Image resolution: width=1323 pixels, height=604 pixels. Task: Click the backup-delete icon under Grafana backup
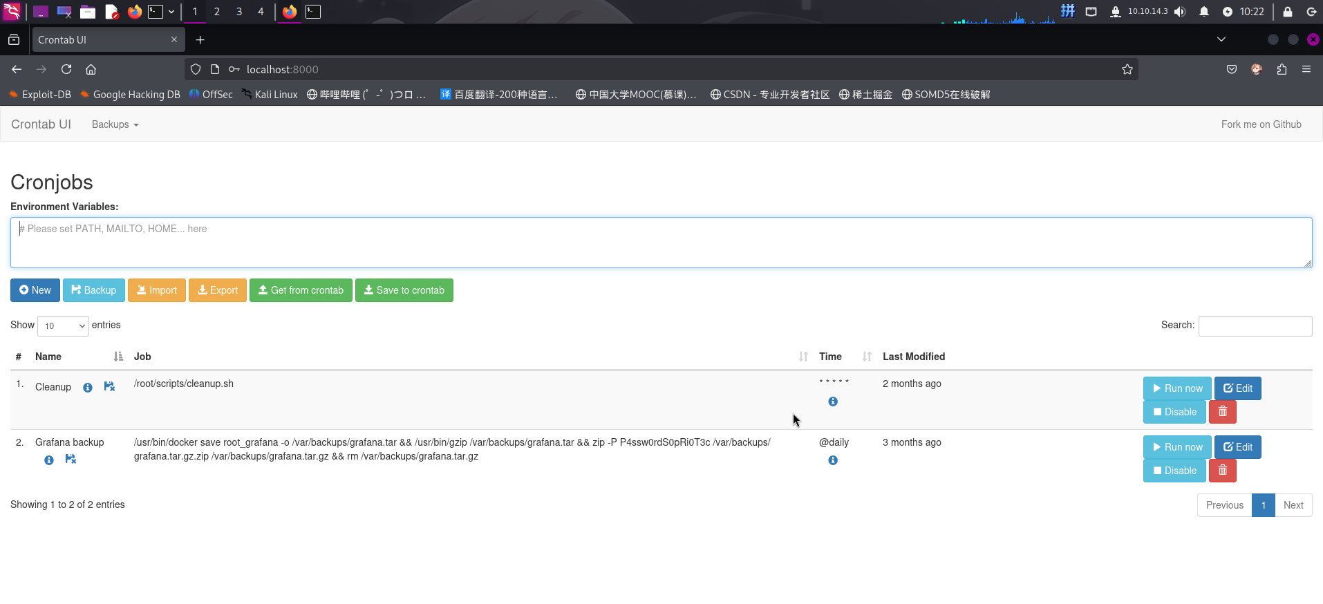tap(71, 459)
